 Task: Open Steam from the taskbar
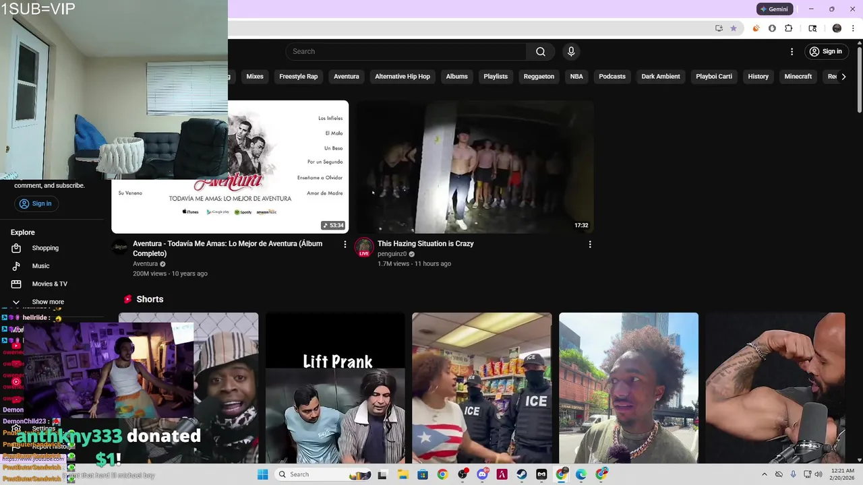coord(522,474)
